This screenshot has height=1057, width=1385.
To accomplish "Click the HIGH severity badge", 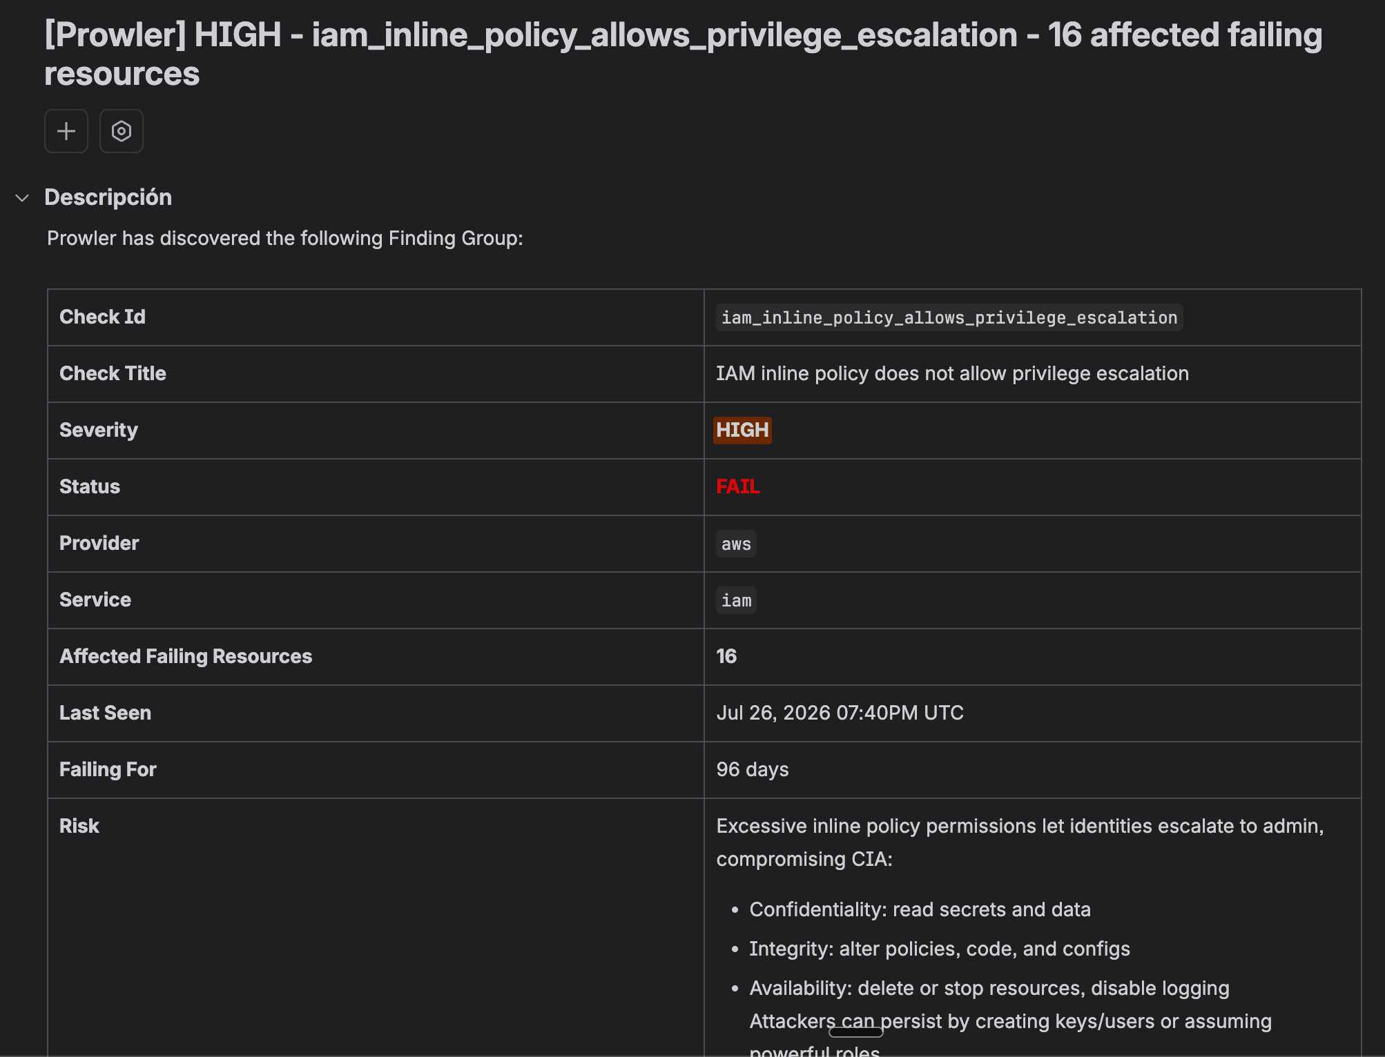I will pos(742,430).
